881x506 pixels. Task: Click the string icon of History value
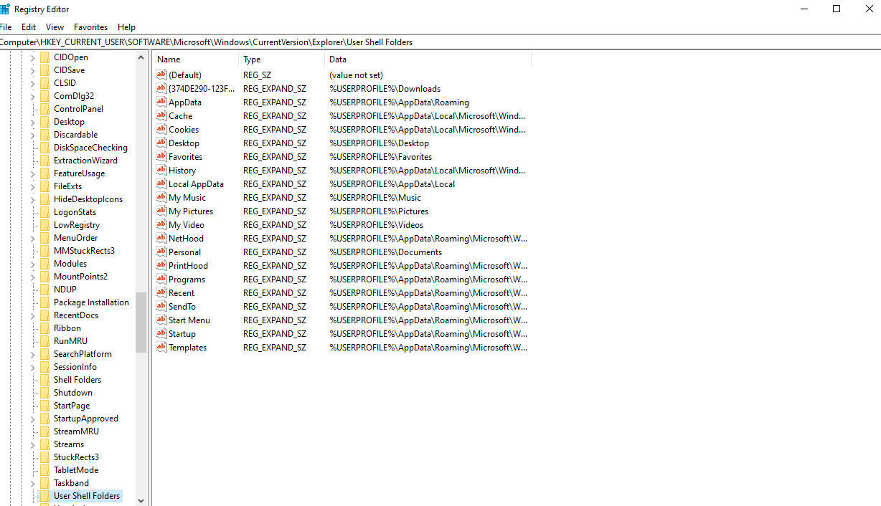click(161, 170)
